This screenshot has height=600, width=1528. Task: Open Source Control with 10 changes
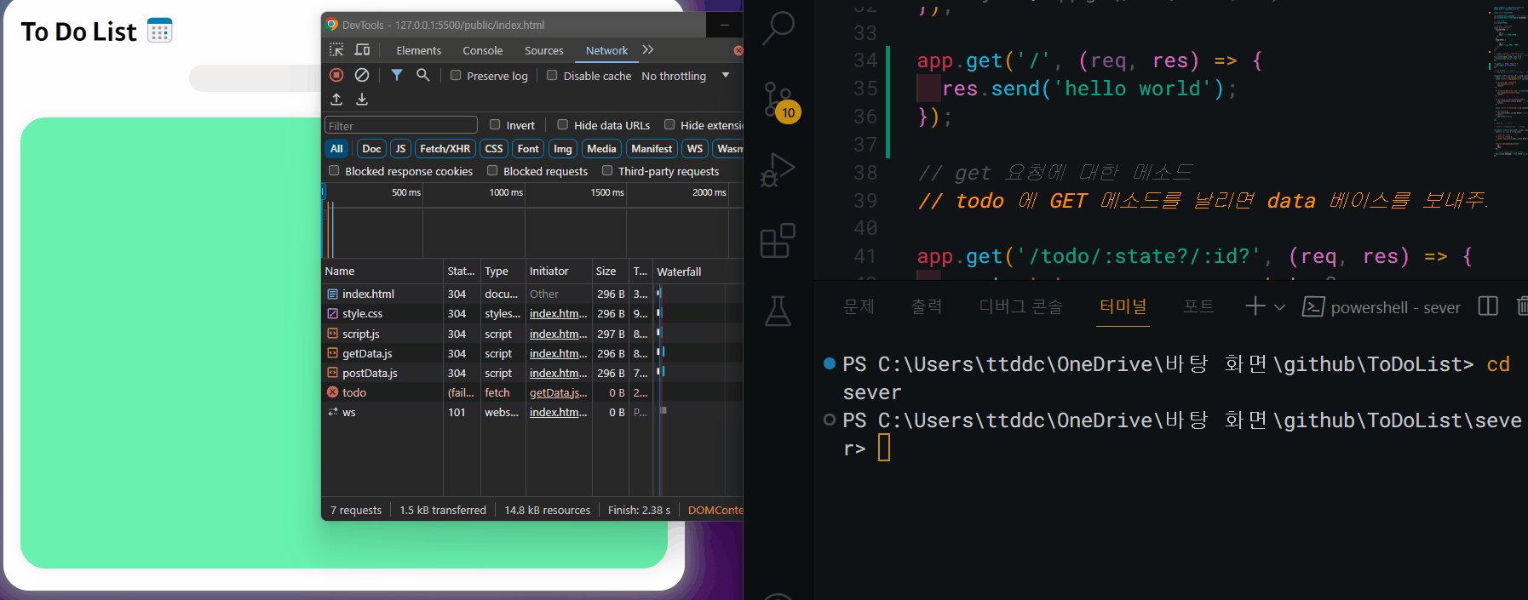[x=779, y=102]
